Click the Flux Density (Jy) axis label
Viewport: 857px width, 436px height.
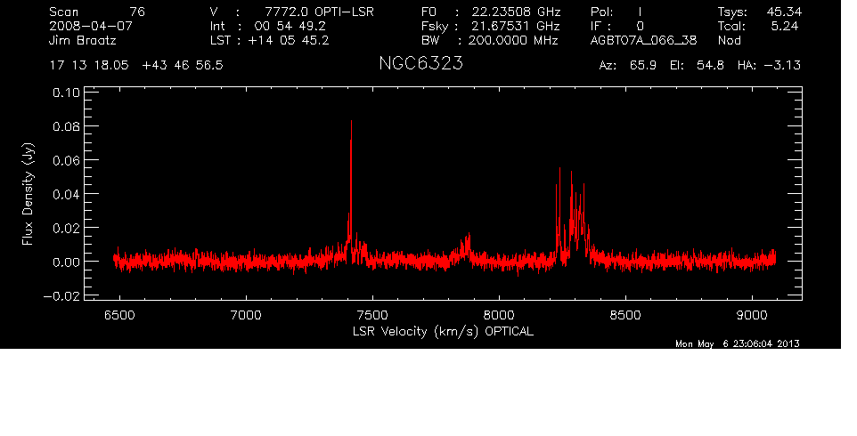pyautogui.click(x=28, y=194)
